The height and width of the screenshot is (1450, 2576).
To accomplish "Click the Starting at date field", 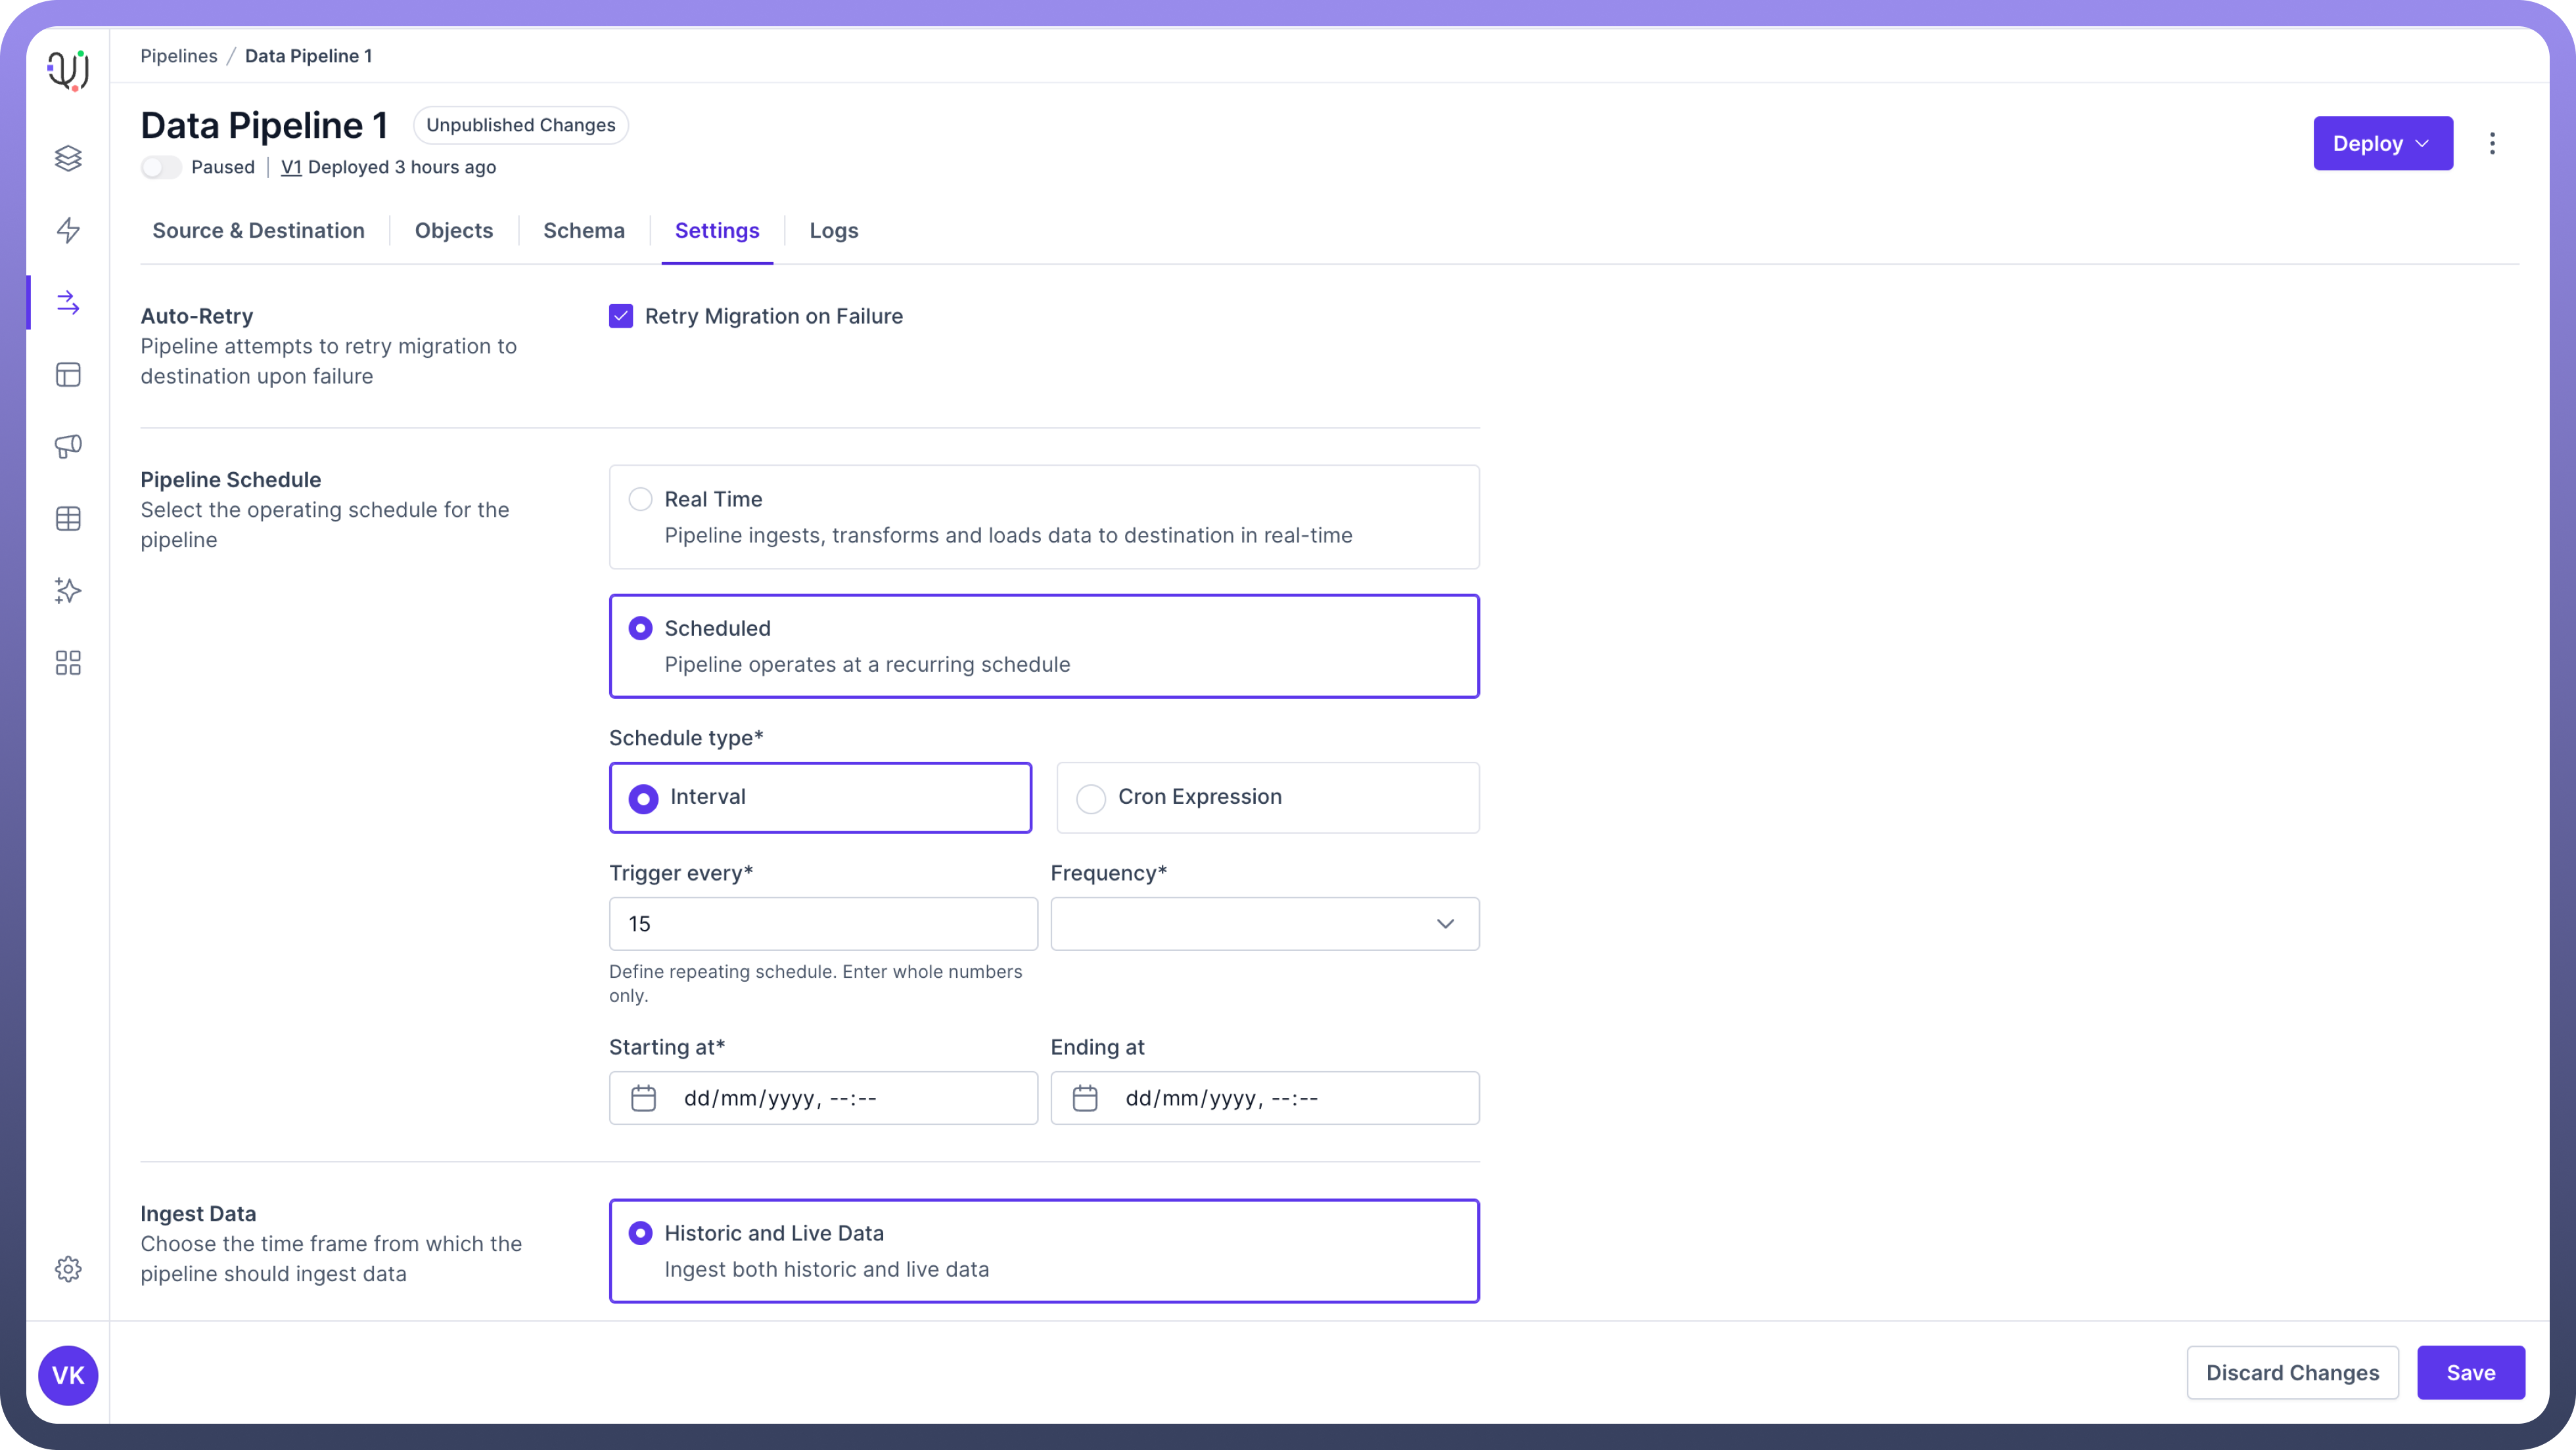I will pos(823,1098).
